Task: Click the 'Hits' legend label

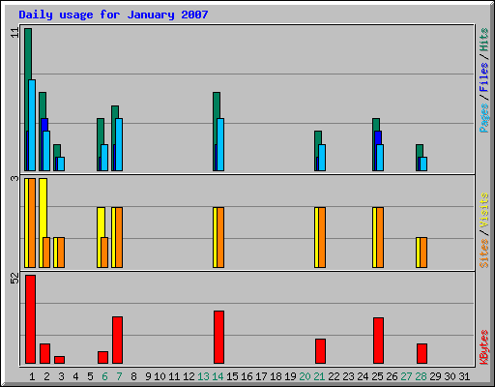Action: (484, 40)
